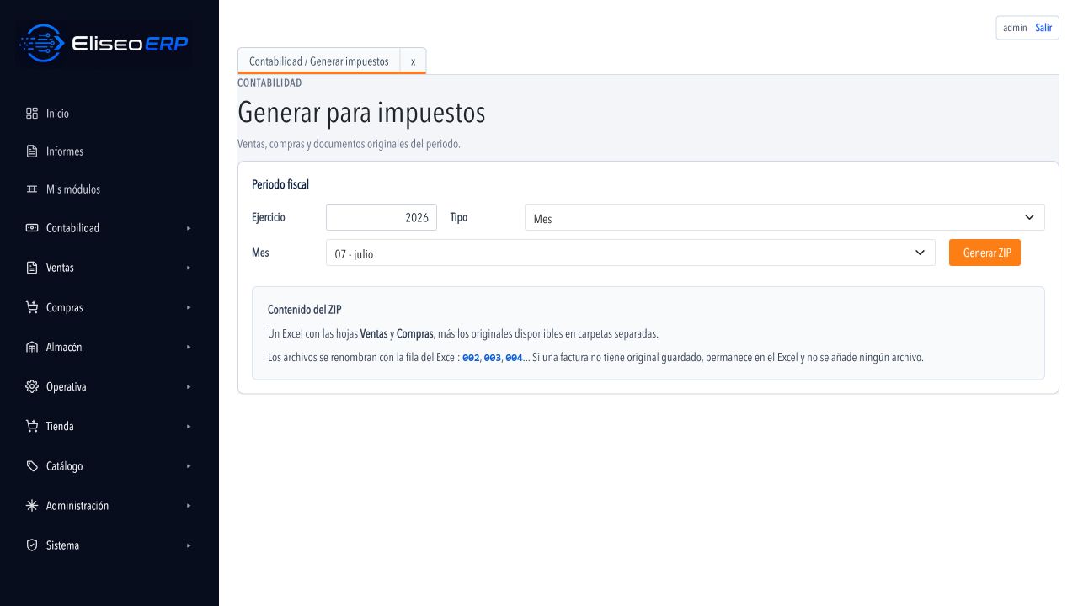
Task: Click the Sistema shield icon
Action: pos(32,545)
